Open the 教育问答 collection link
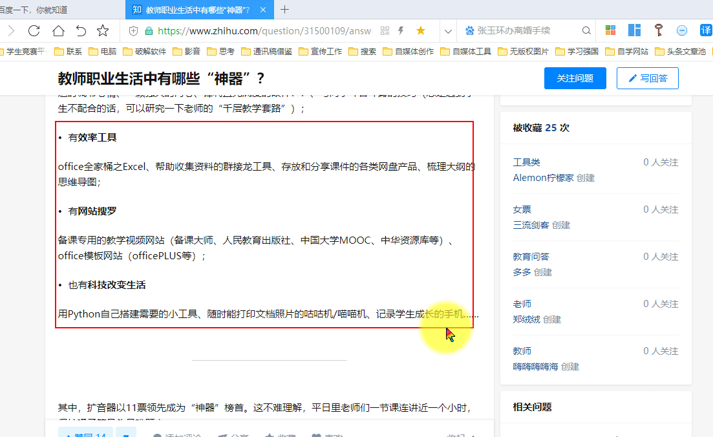713x437 pixels. (x=531, y=257)
